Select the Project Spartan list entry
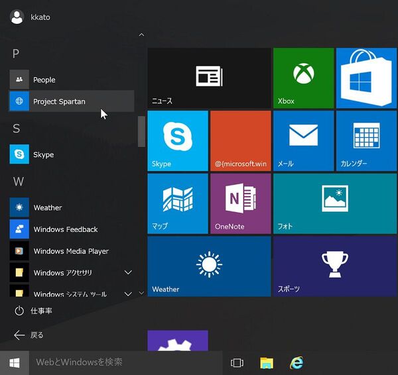Screen dimensions: 398x375 click(x=72, y=101)
